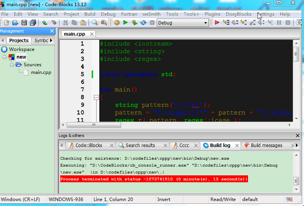Switch to the Build messages tab

click(266, 146)
